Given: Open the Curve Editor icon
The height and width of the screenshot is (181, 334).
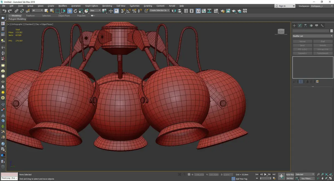Looking at the screenshot, I should [203, 11].
